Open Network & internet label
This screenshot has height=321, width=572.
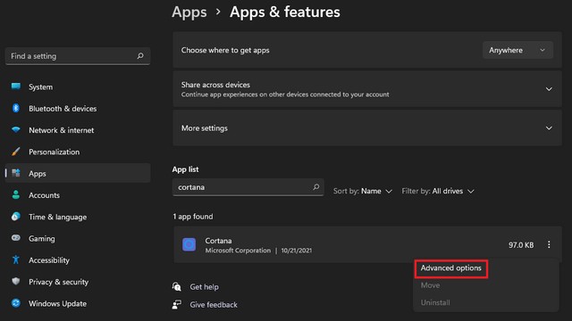(x=62, y=130)
